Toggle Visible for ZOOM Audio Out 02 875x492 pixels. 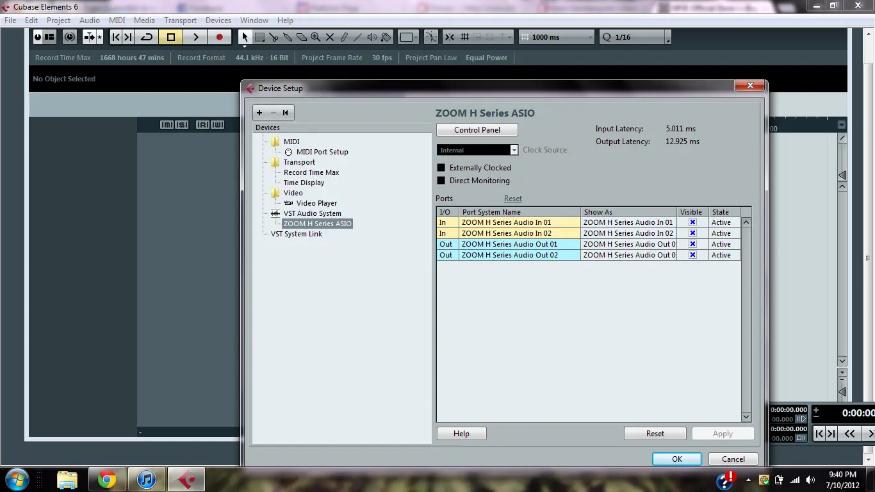(692, 255)
